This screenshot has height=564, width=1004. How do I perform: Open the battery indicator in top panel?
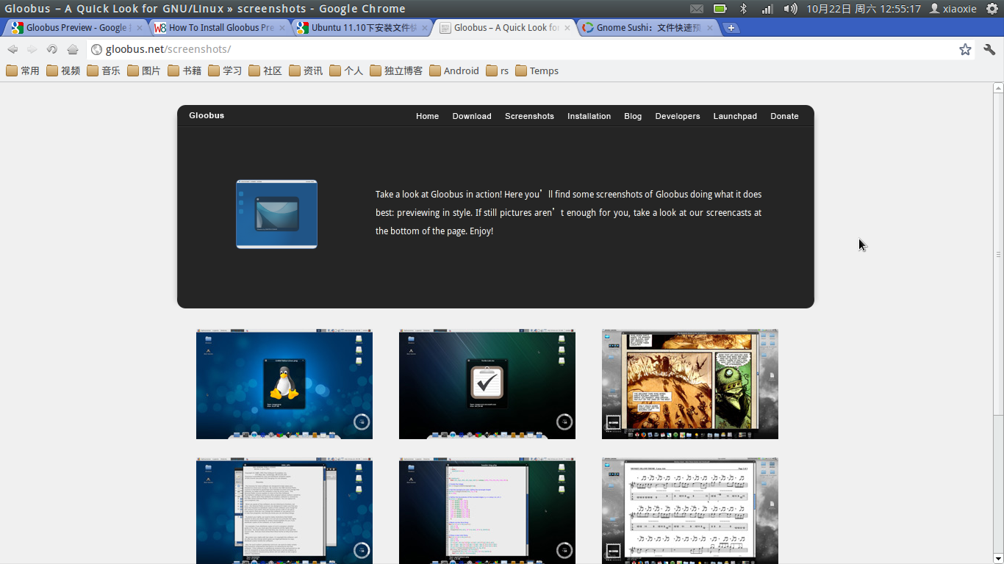pos(720,9)
